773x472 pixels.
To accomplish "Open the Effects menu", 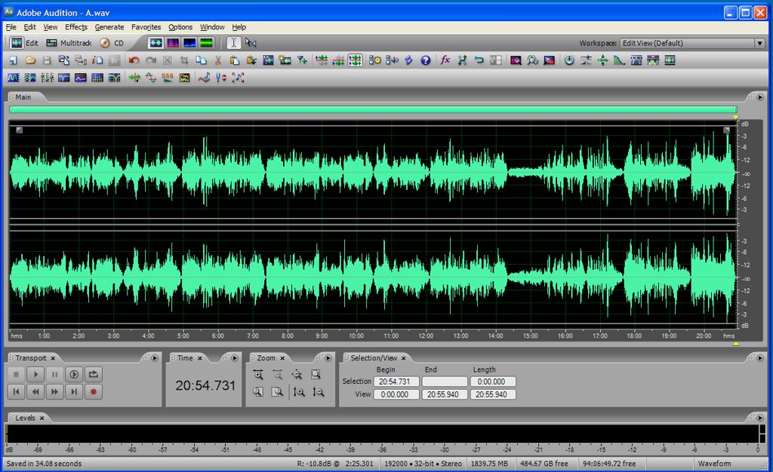I will coord(76,27).
